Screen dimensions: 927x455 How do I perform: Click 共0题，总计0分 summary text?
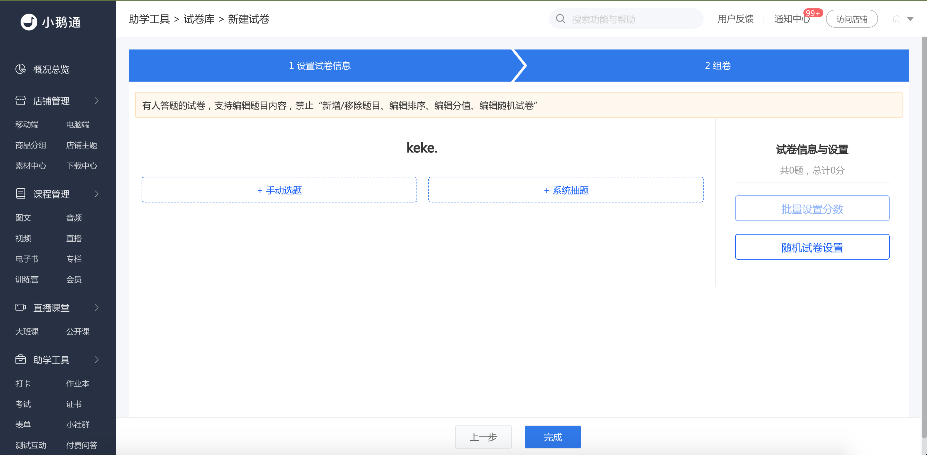812,170
